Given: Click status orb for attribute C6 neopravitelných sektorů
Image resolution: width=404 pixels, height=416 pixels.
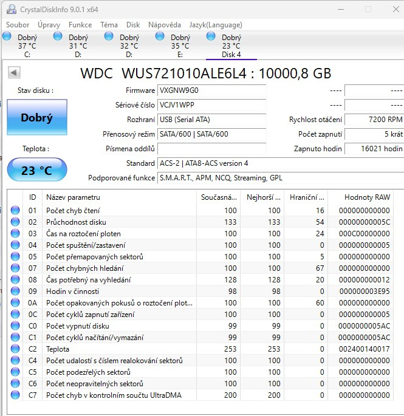Looking at the screenshot, I should [15, 383].
